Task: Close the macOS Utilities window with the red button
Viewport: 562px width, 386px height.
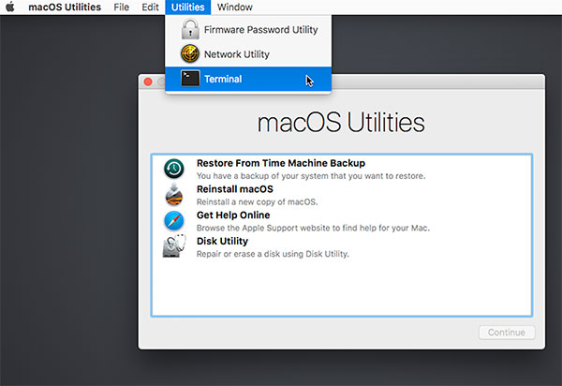Action: tap(148, 82)
